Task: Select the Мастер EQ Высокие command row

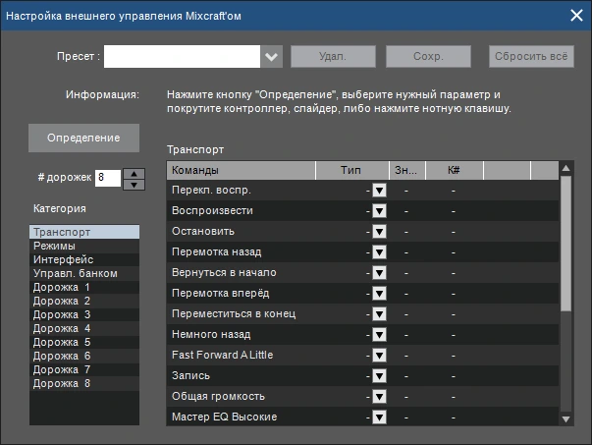Action: [362, 417]
